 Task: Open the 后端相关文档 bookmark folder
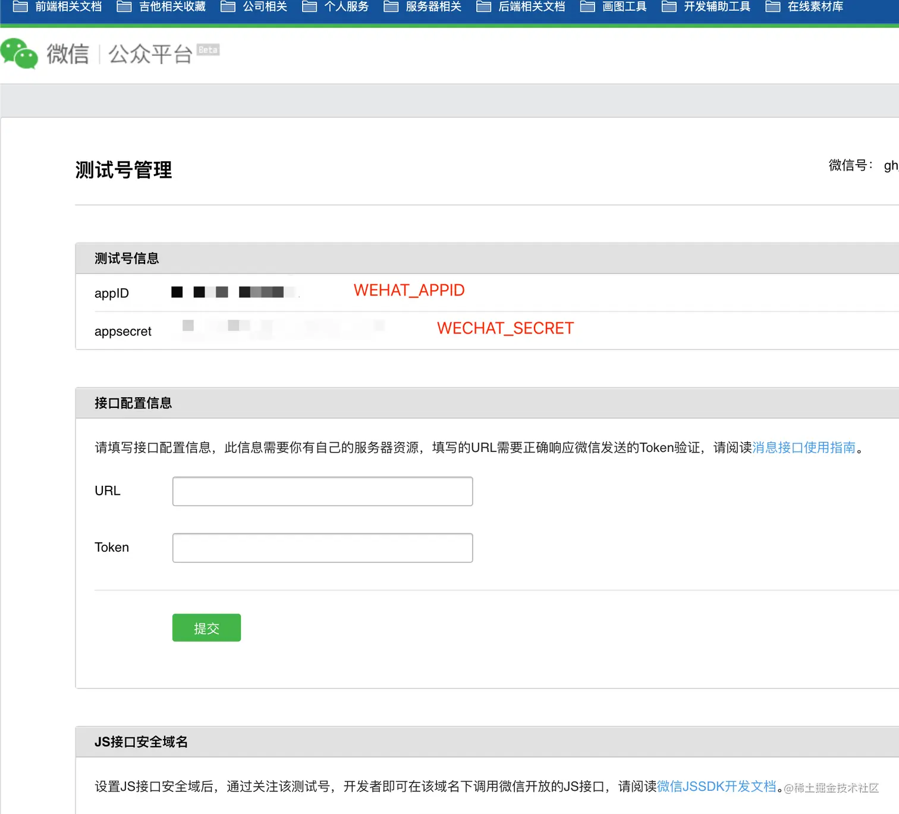pyautogui.click(x=521, y=7)
